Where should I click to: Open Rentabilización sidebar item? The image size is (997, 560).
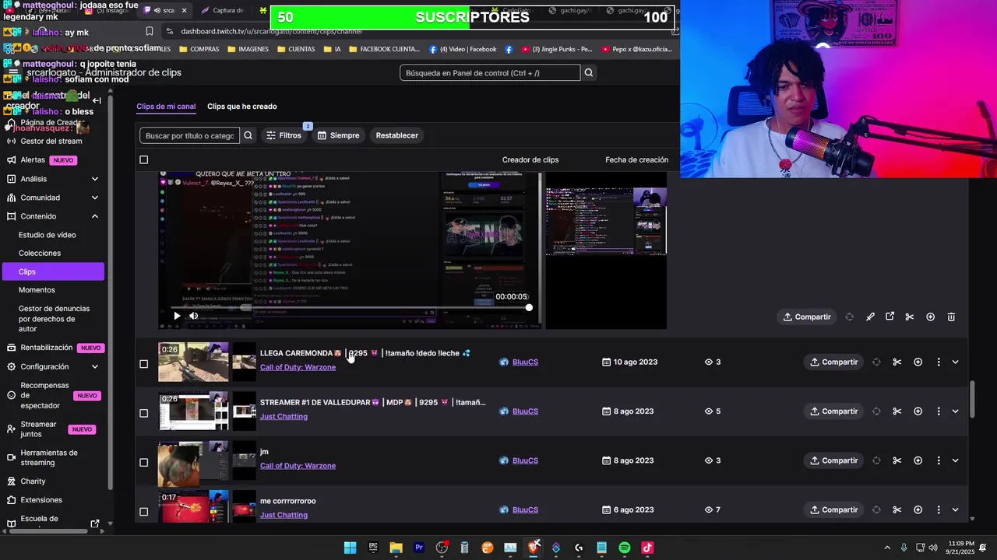click(47, 348)
